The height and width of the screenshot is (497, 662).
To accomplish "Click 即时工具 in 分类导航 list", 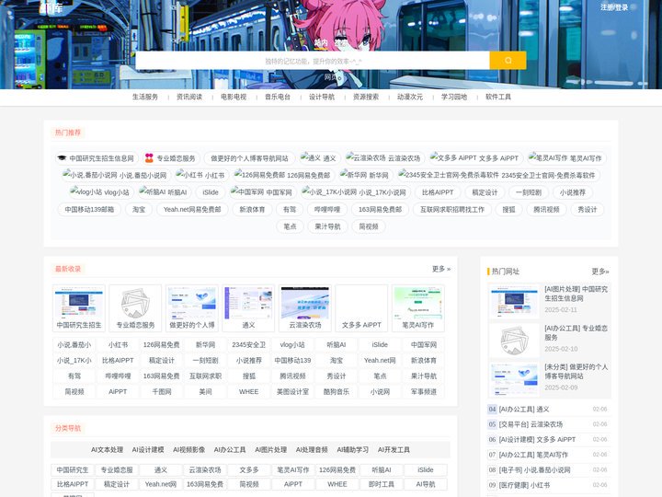I will 382,484.
